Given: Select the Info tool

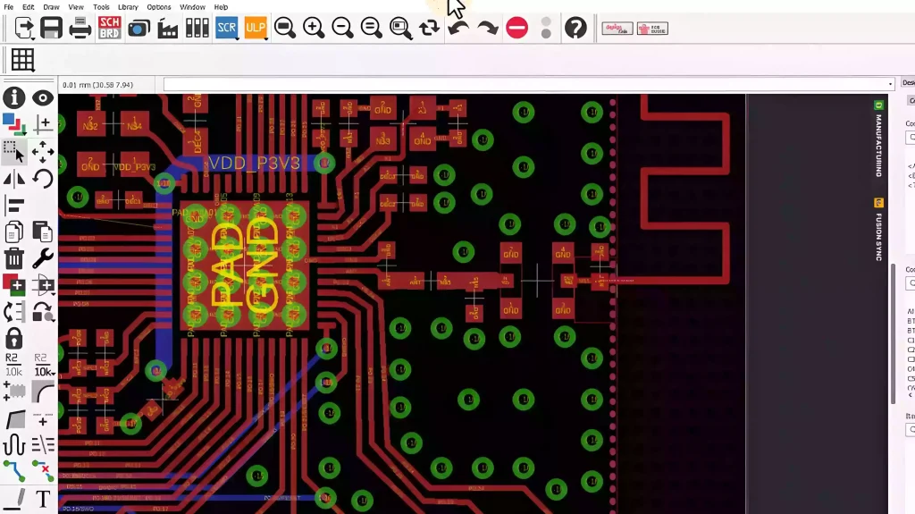Looking at the screenshot, I should click(14, 97).
